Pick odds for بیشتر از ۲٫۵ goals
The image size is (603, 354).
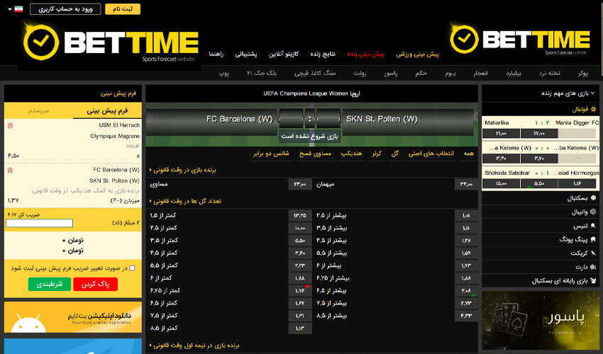(x=465, y=215)
